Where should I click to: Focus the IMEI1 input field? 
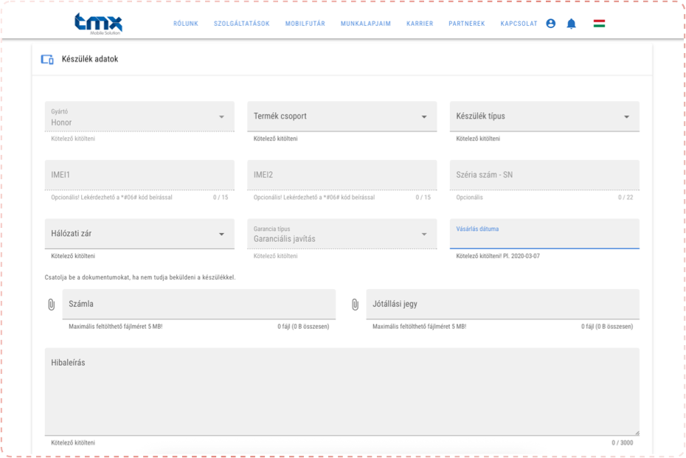point(139,176)
